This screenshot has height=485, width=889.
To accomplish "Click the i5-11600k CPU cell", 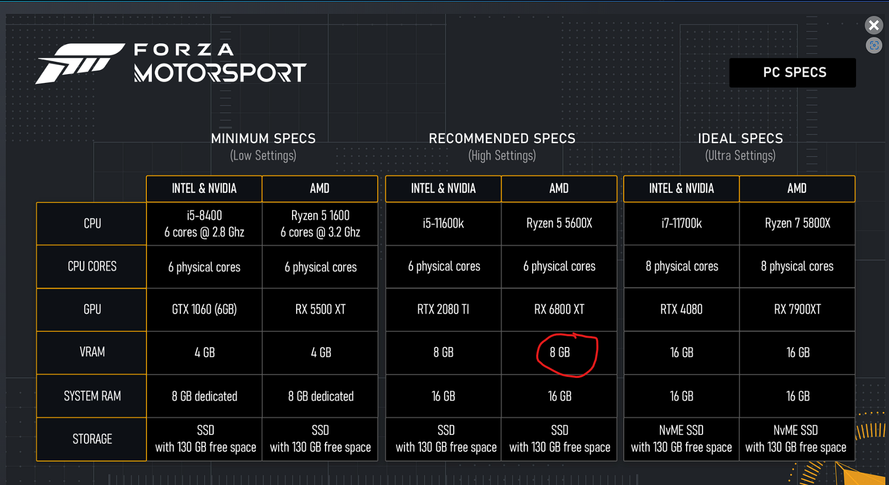I will coord(443,223).
